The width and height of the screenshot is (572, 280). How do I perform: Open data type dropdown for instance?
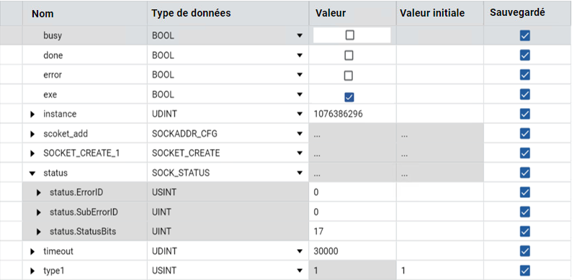coord(300,114)
